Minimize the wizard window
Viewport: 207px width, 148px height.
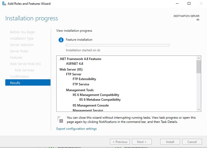pyautogui.click(x=176, y=4)
